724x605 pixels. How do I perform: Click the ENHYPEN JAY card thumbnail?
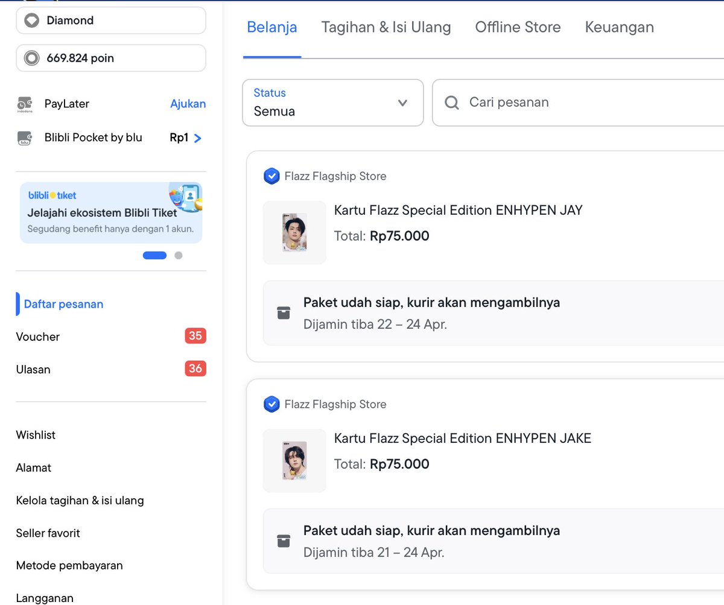294,232
